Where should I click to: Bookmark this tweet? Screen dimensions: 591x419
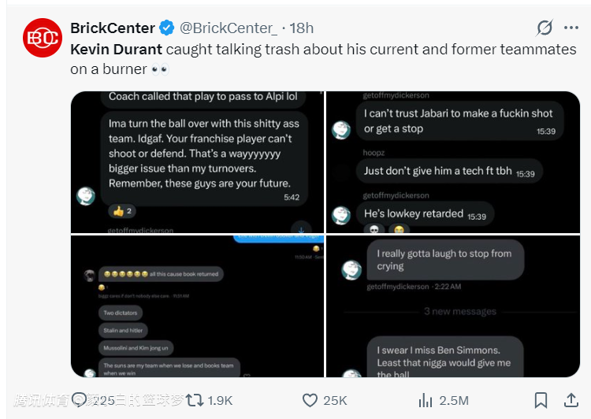(x=541, y=400)
